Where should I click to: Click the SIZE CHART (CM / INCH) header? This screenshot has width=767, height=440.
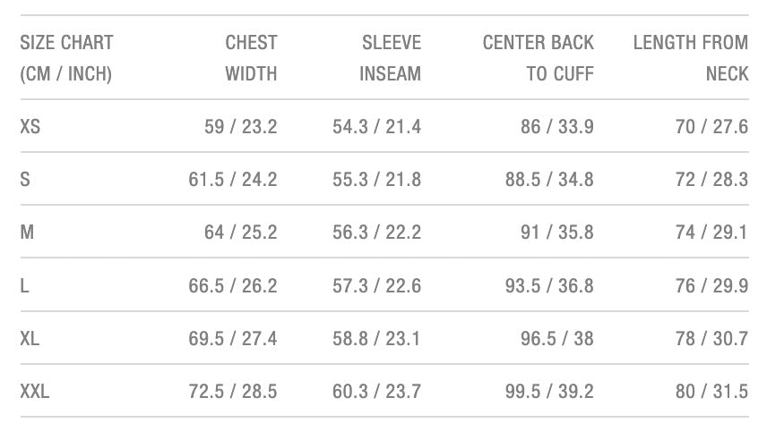click(x=66, y=58)
